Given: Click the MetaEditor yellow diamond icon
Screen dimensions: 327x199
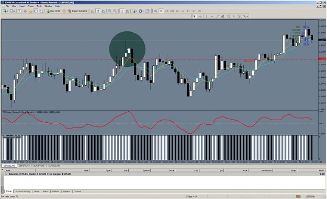Looking at the screenshot, I should (64, 11).
